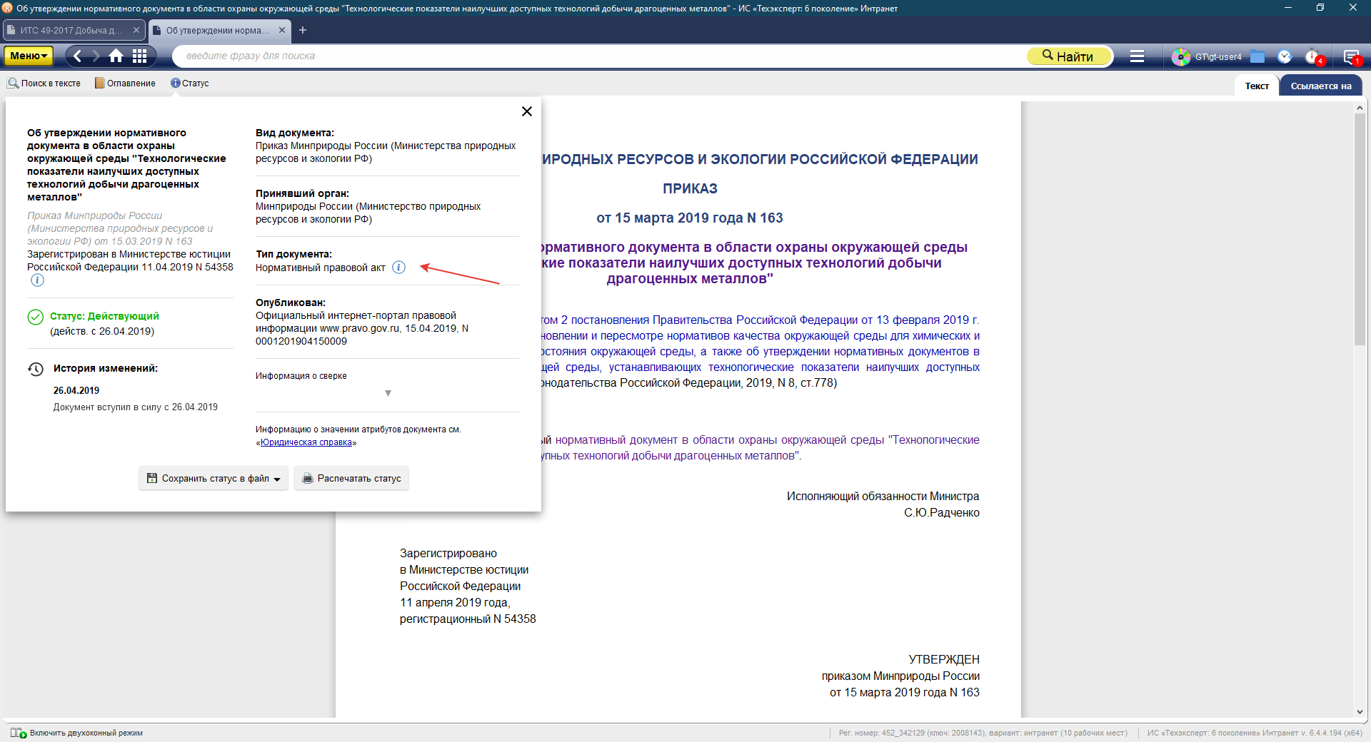The width and height of the screenshot is (1371, 742).
Task: Open the grid apps icon
Action: pyautogui.click(x=140, y=56)
